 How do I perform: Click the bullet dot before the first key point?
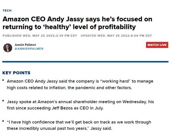[x=3, y=80]
